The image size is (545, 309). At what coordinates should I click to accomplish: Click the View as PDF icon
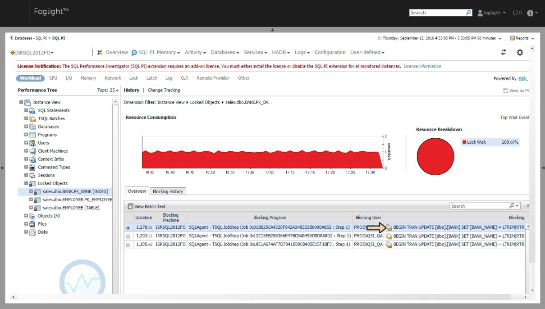(x=505, y=91)
